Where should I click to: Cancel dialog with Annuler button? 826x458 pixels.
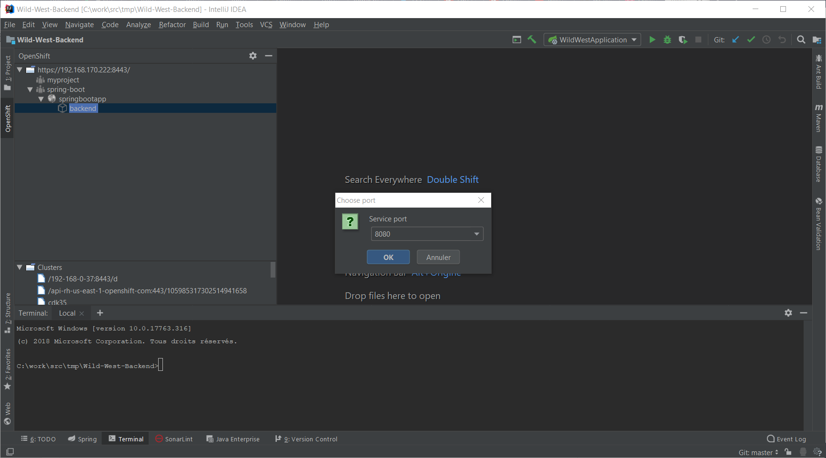(438, 257)
